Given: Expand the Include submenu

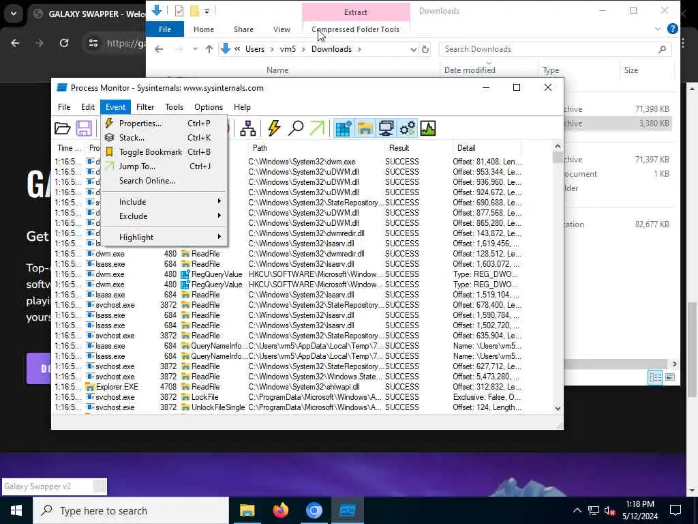Looking at the screenshot, I should [x=164, y=202].
